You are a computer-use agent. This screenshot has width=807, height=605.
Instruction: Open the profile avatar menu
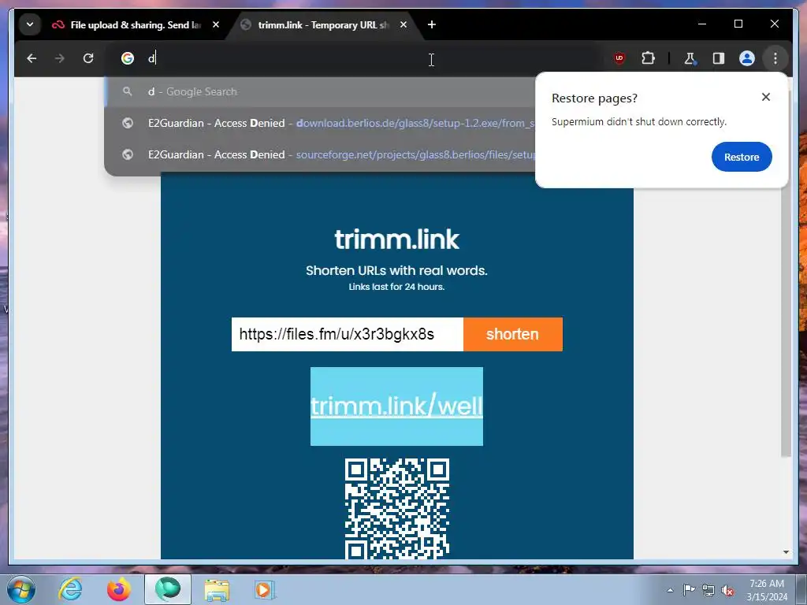click(747, 58)
